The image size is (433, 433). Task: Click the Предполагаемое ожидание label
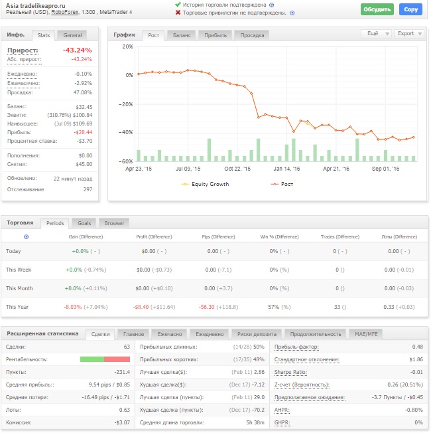[x=310, y=397]
